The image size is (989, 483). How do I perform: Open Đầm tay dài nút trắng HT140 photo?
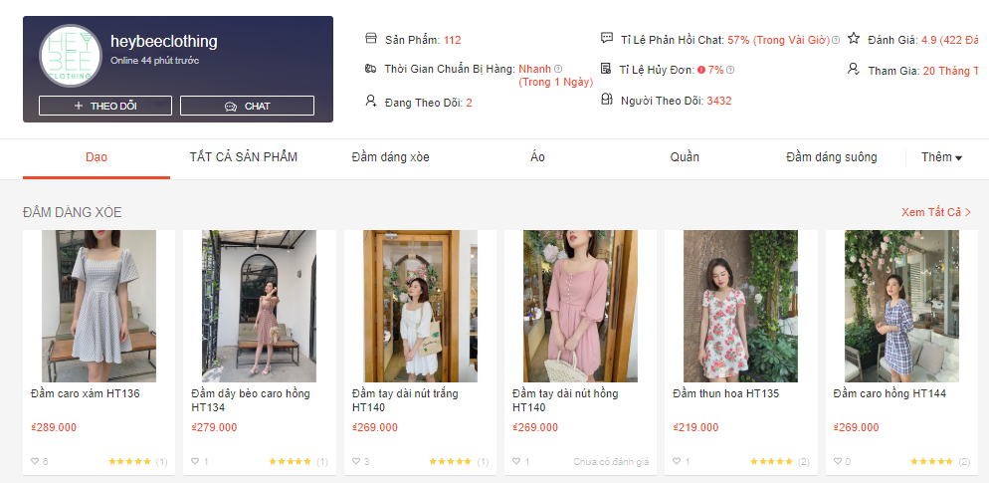coord(420,306)
